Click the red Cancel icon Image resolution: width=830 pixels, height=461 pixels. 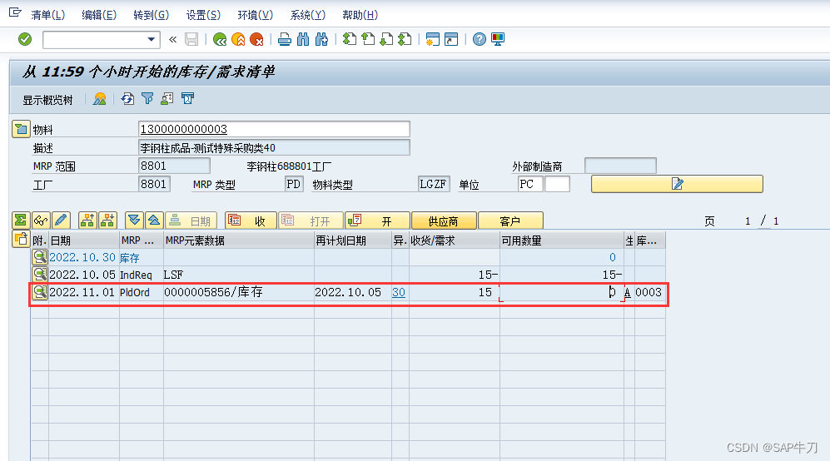pos(256,39)
